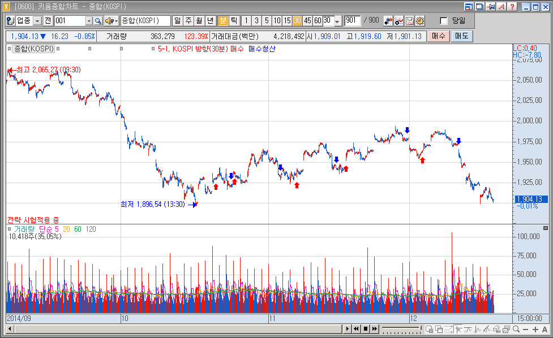Click the 거래량 volume panel label

24,229
